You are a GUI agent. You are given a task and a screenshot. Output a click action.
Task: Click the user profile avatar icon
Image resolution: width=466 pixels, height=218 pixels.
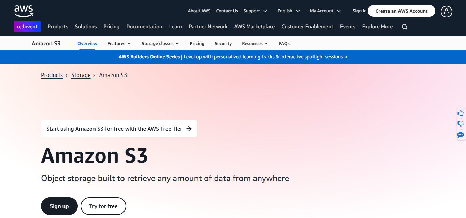point(447,11)
